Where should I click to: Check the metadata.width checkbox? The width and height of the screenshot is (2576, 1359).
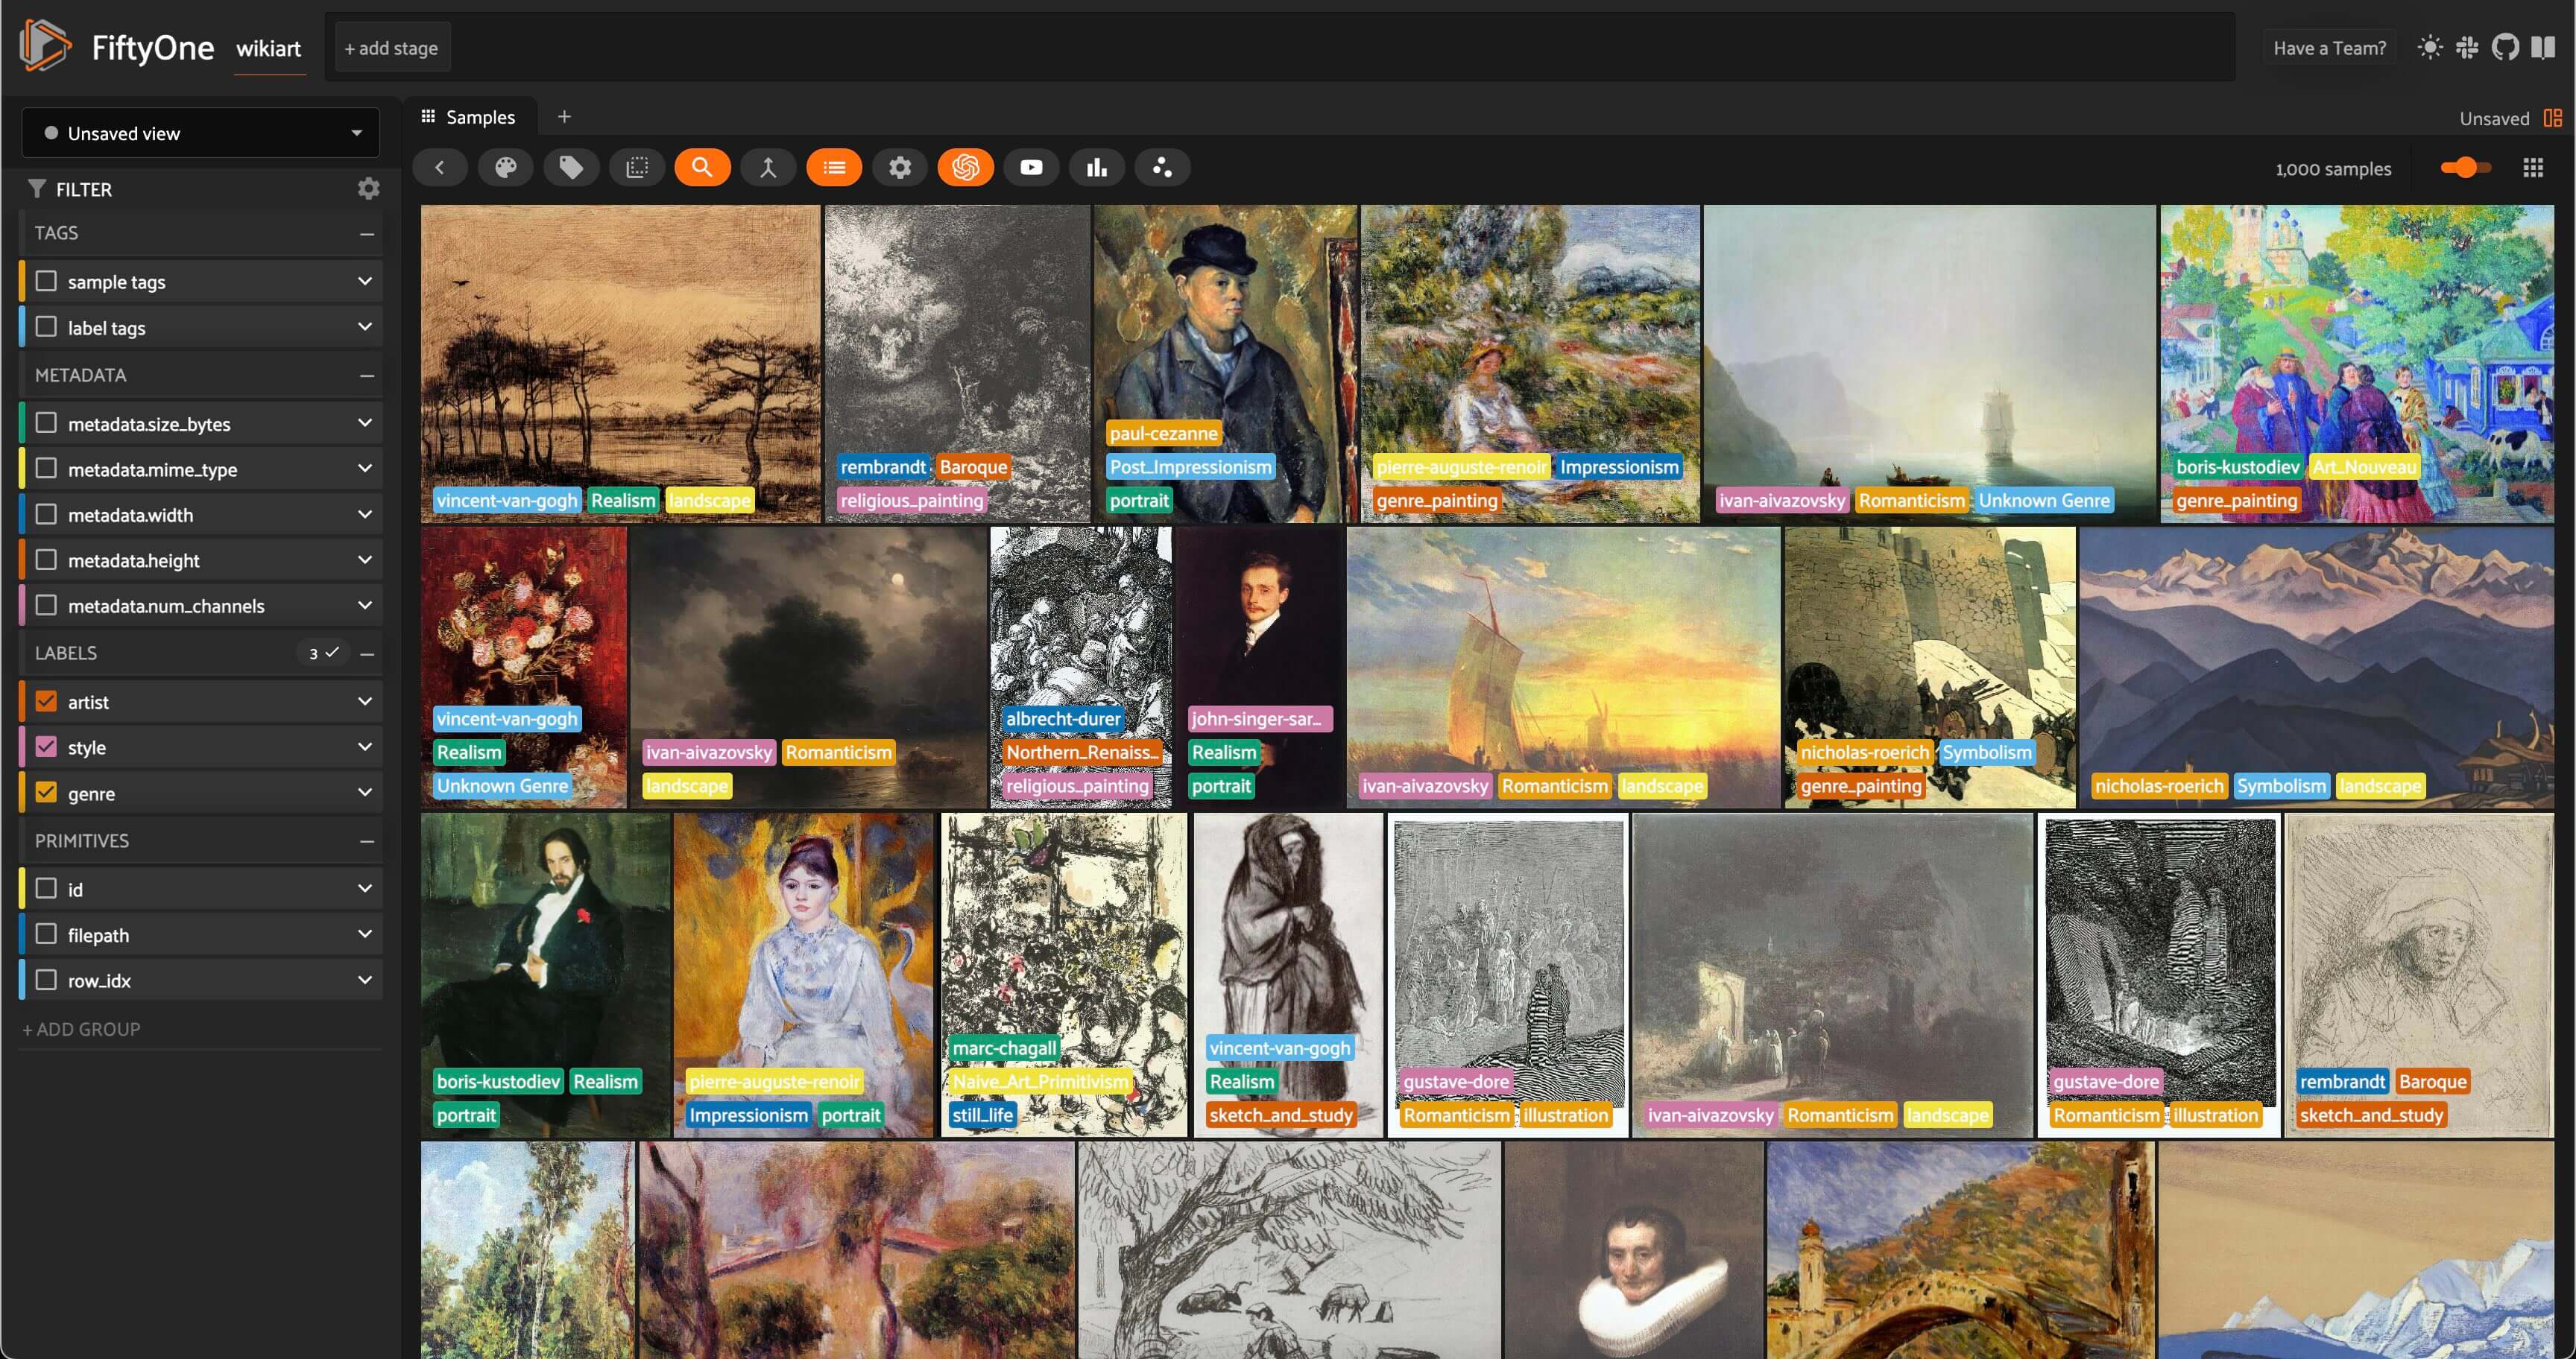[45, 513]
